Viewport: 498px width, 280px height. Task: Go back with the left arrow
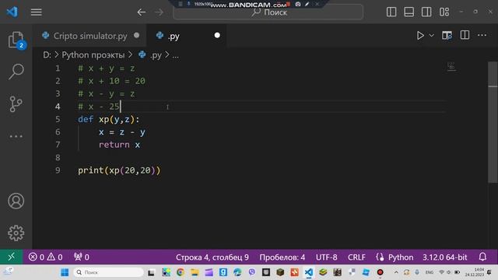(142, 12)
